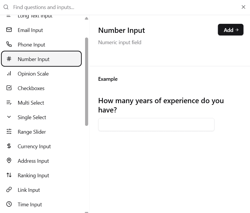Click the Add button

(231, 30)
